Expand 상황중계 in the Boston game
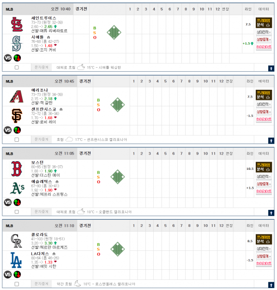Image resolution: width=277 pixels, height=290 pixels. (x=264, y=184)
